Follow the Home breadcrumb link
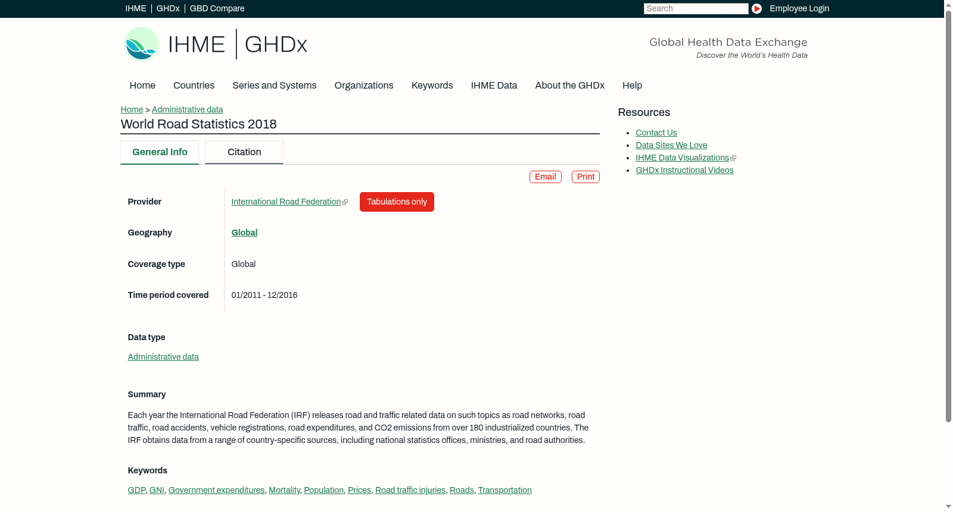Image resolution: width=953 pixels, height=512 pixels. (132, 109)
